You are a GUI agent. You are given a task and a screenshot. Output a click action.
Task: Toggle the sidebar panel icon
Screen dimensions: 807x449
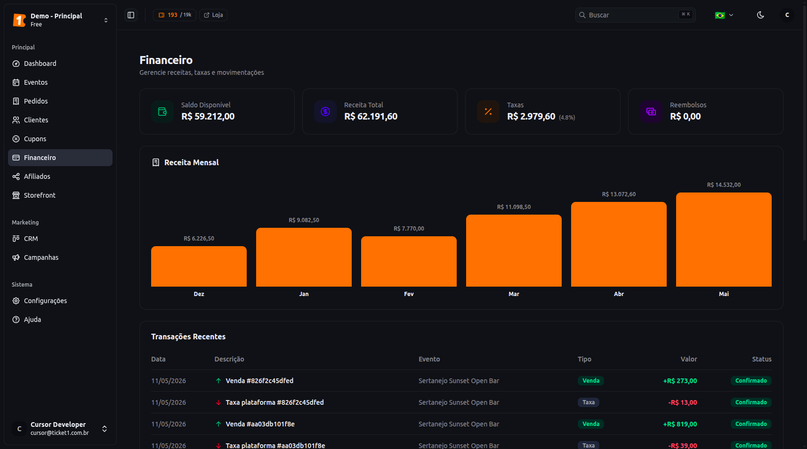point(131,15)
